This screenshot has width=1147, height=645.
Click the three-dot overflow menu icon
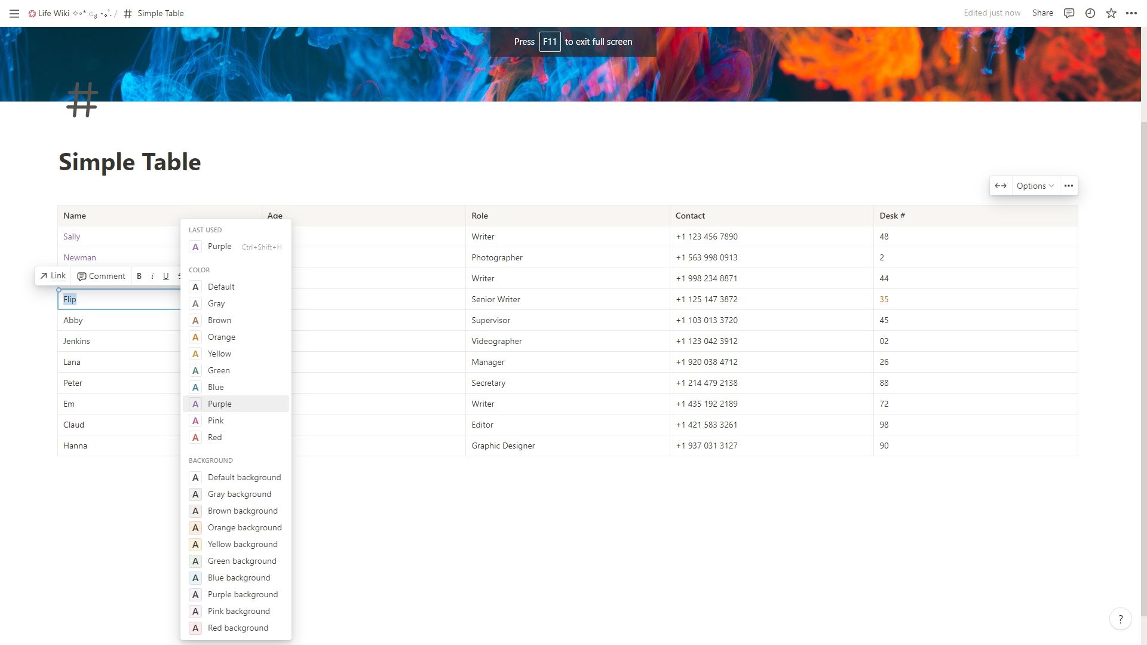(1070, 186)
